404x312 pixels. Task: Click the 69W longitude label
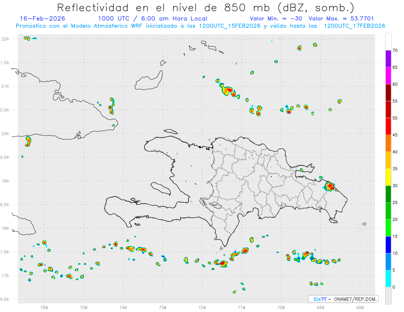tap(320, 307)
